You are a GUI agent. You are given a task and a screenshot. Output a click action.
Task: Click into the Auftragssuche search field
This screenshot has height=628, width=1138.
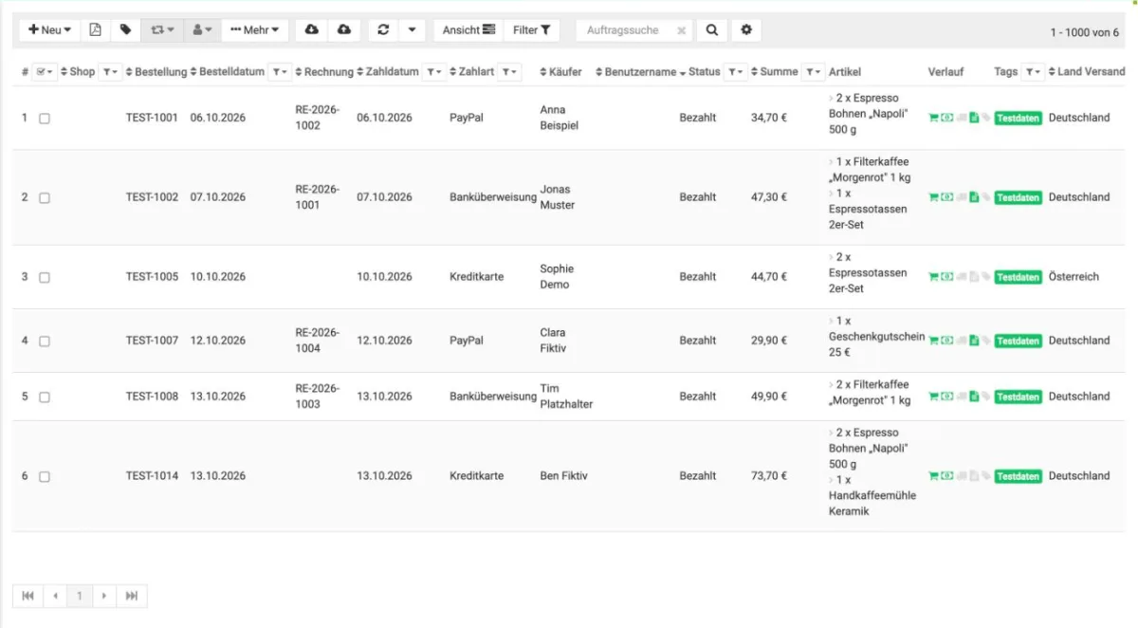click(x=626, y=30)
